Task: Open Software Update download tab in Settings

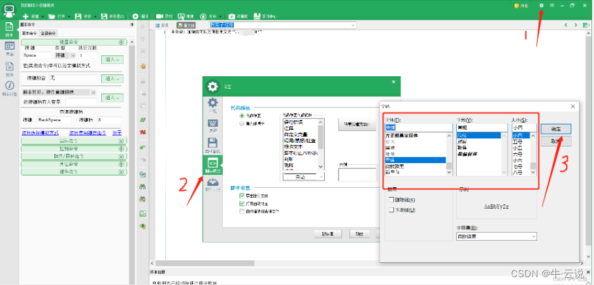Action: (213, 185)
